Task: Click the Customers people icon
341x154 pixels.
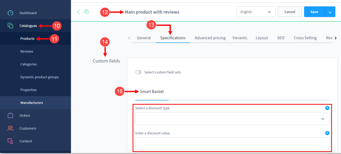Action: click(x=10, y=128)
